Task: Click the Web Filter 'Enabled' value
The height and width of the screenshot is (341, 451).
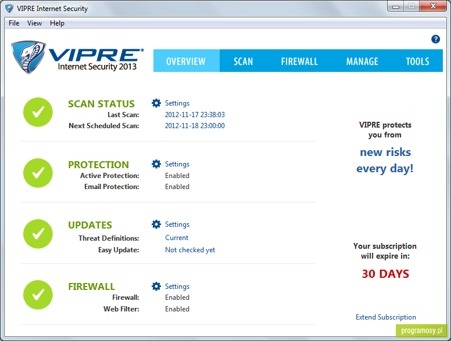Action: point(177,309)
